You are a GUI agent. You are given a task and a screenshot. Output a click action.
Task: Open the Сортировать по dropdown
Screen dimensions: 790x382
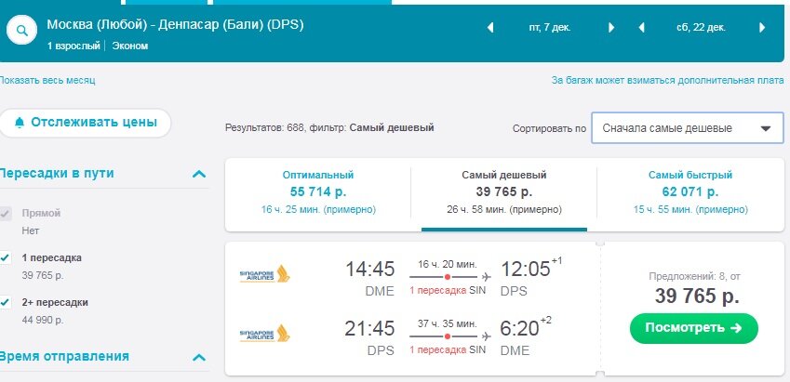688,128
